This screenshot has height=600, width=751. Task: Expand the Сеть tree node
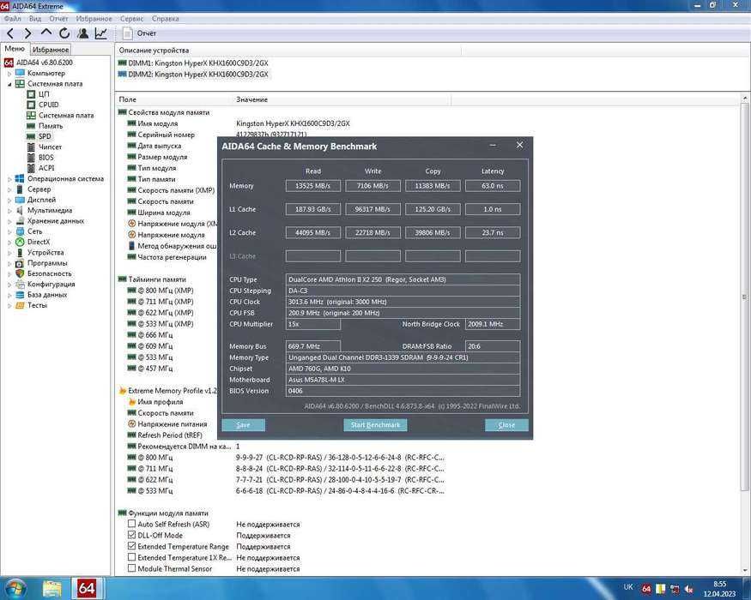tap(9, 232)
